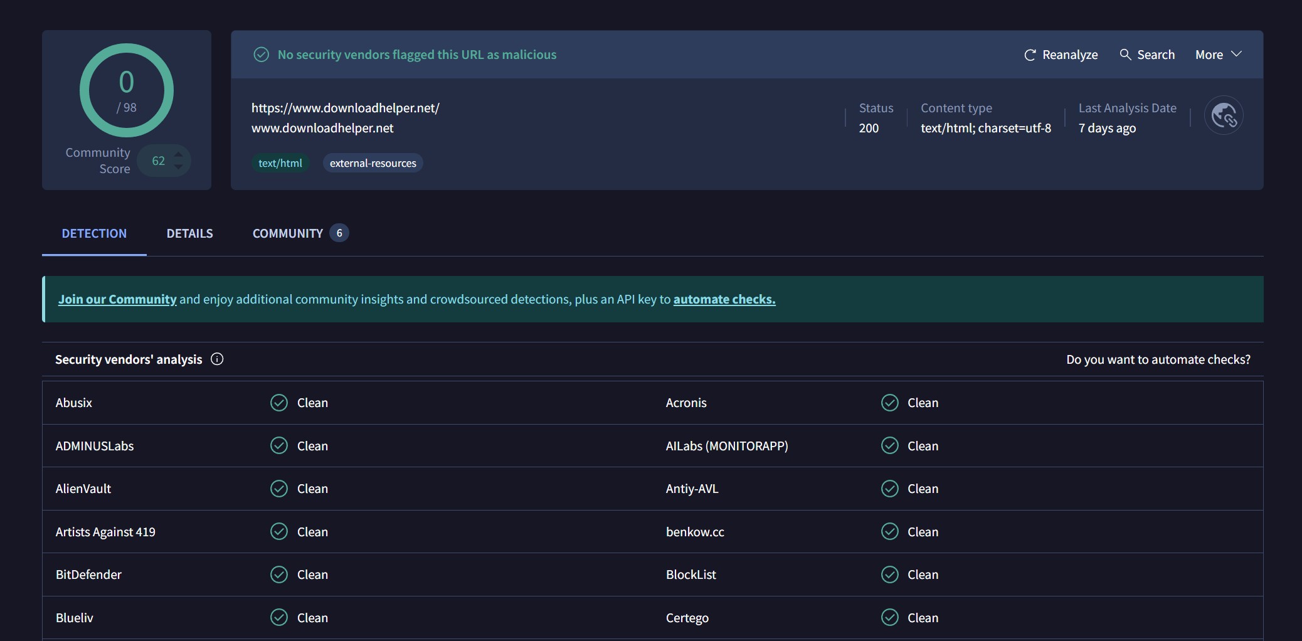Click the Blueliv Clean check icon

click(x=279, y=617)
